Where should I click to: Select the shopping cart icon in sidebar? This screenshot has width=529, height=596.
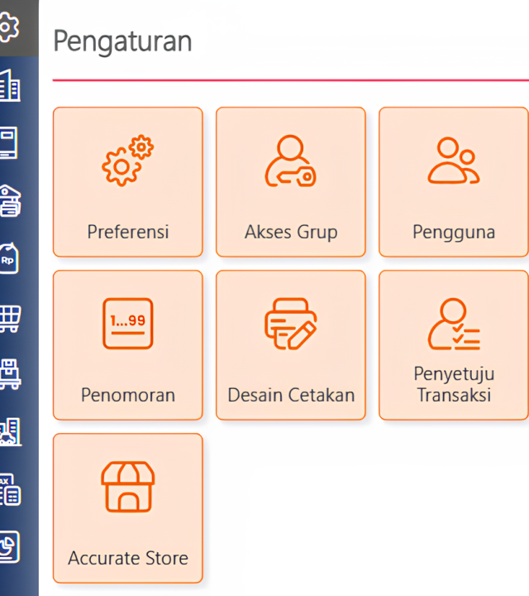(x=10, y=319)
